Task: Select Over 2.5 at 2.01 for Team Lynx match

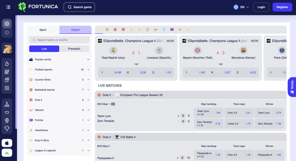Action: tap(239, 113)
